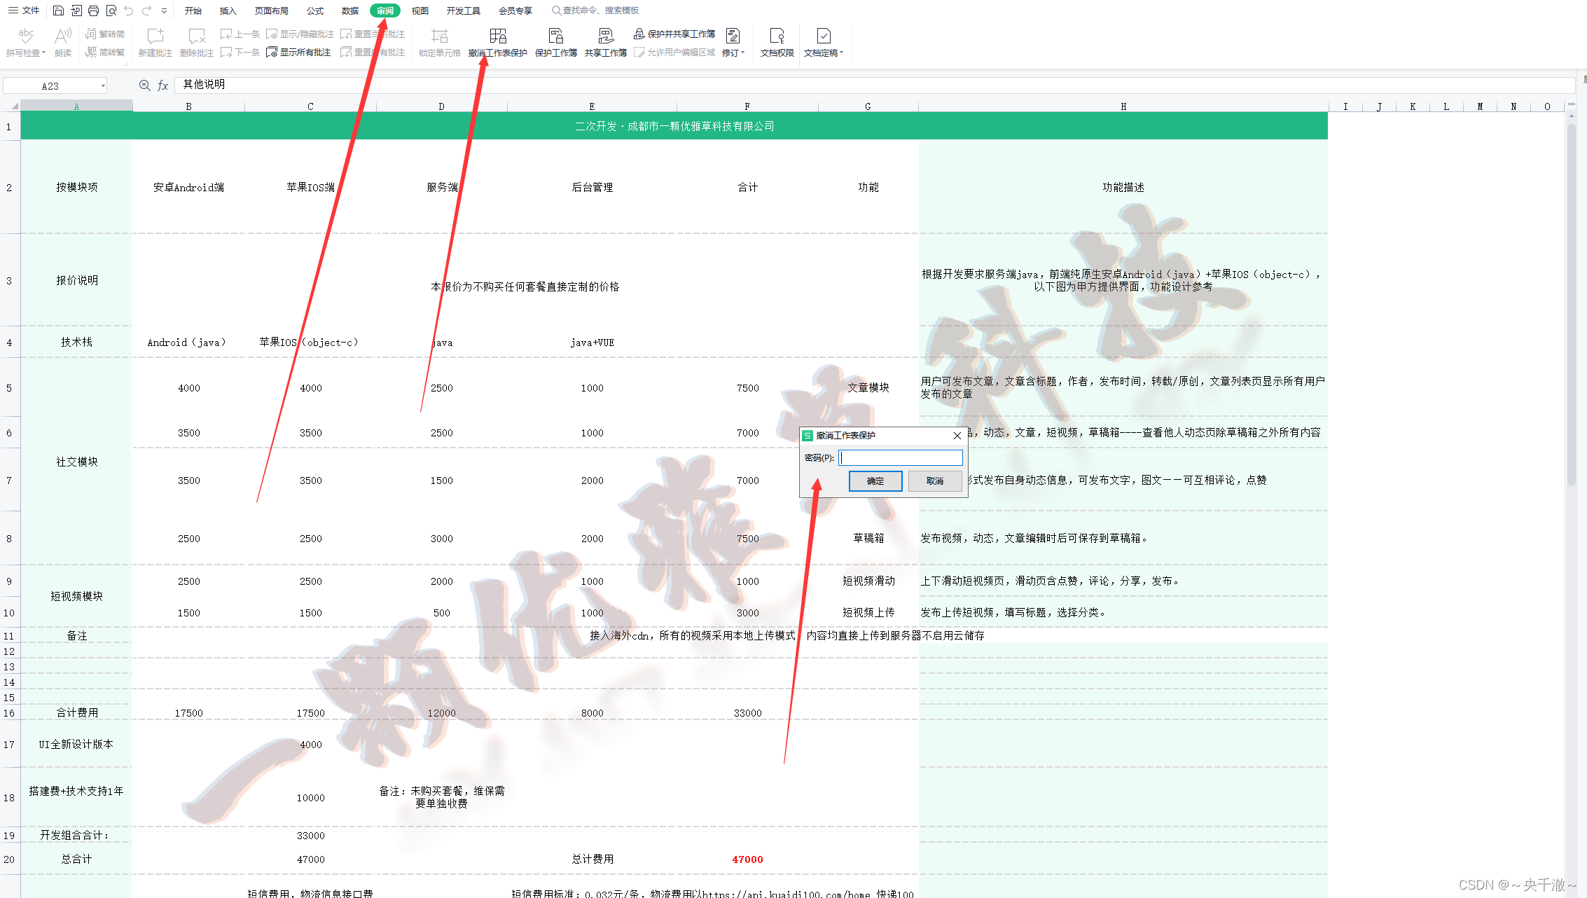The height and width of the screenshot is (898, 1587).
Task: Open Document Permissions (文档权限)
Action: click(777, 36)
